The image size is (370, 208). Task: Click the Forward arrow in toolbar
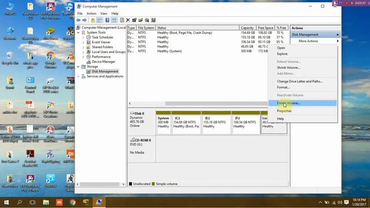[x=84, y=20]
